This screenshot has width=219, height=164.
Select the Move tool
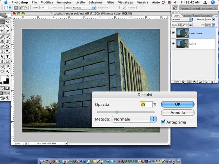tap(7, 22)
